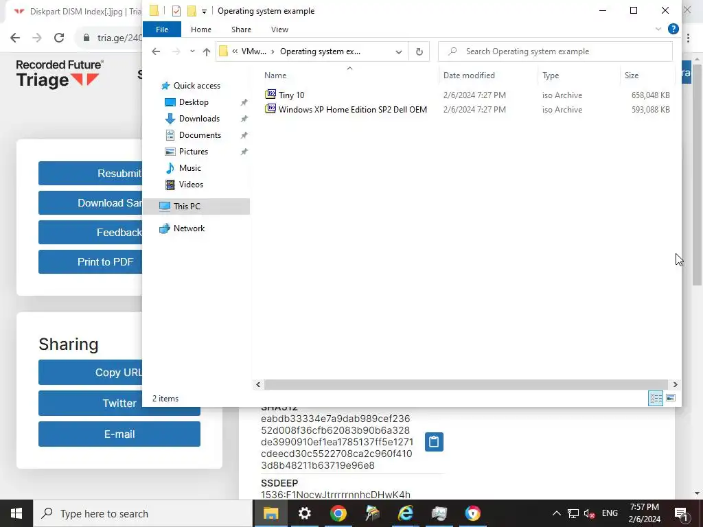Open the Help question mark icon
This screenshot has width=703, height=527.
pos(673,29)
